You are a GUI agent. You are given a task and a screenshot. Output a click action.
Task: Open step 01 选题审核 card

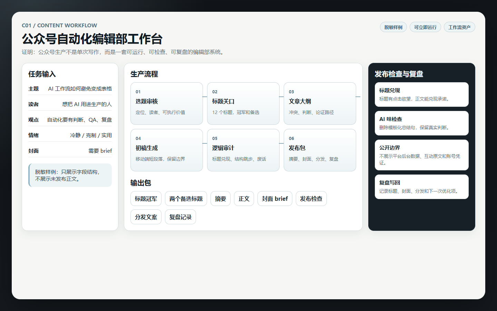[x=167, y=103]
